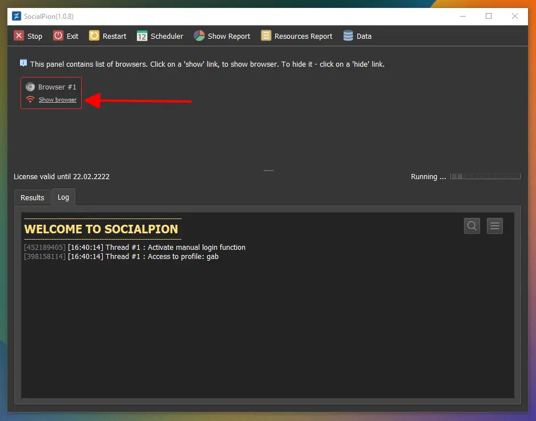
Task: Maximize the SocialPion window
Action: (x=489, y=16)
